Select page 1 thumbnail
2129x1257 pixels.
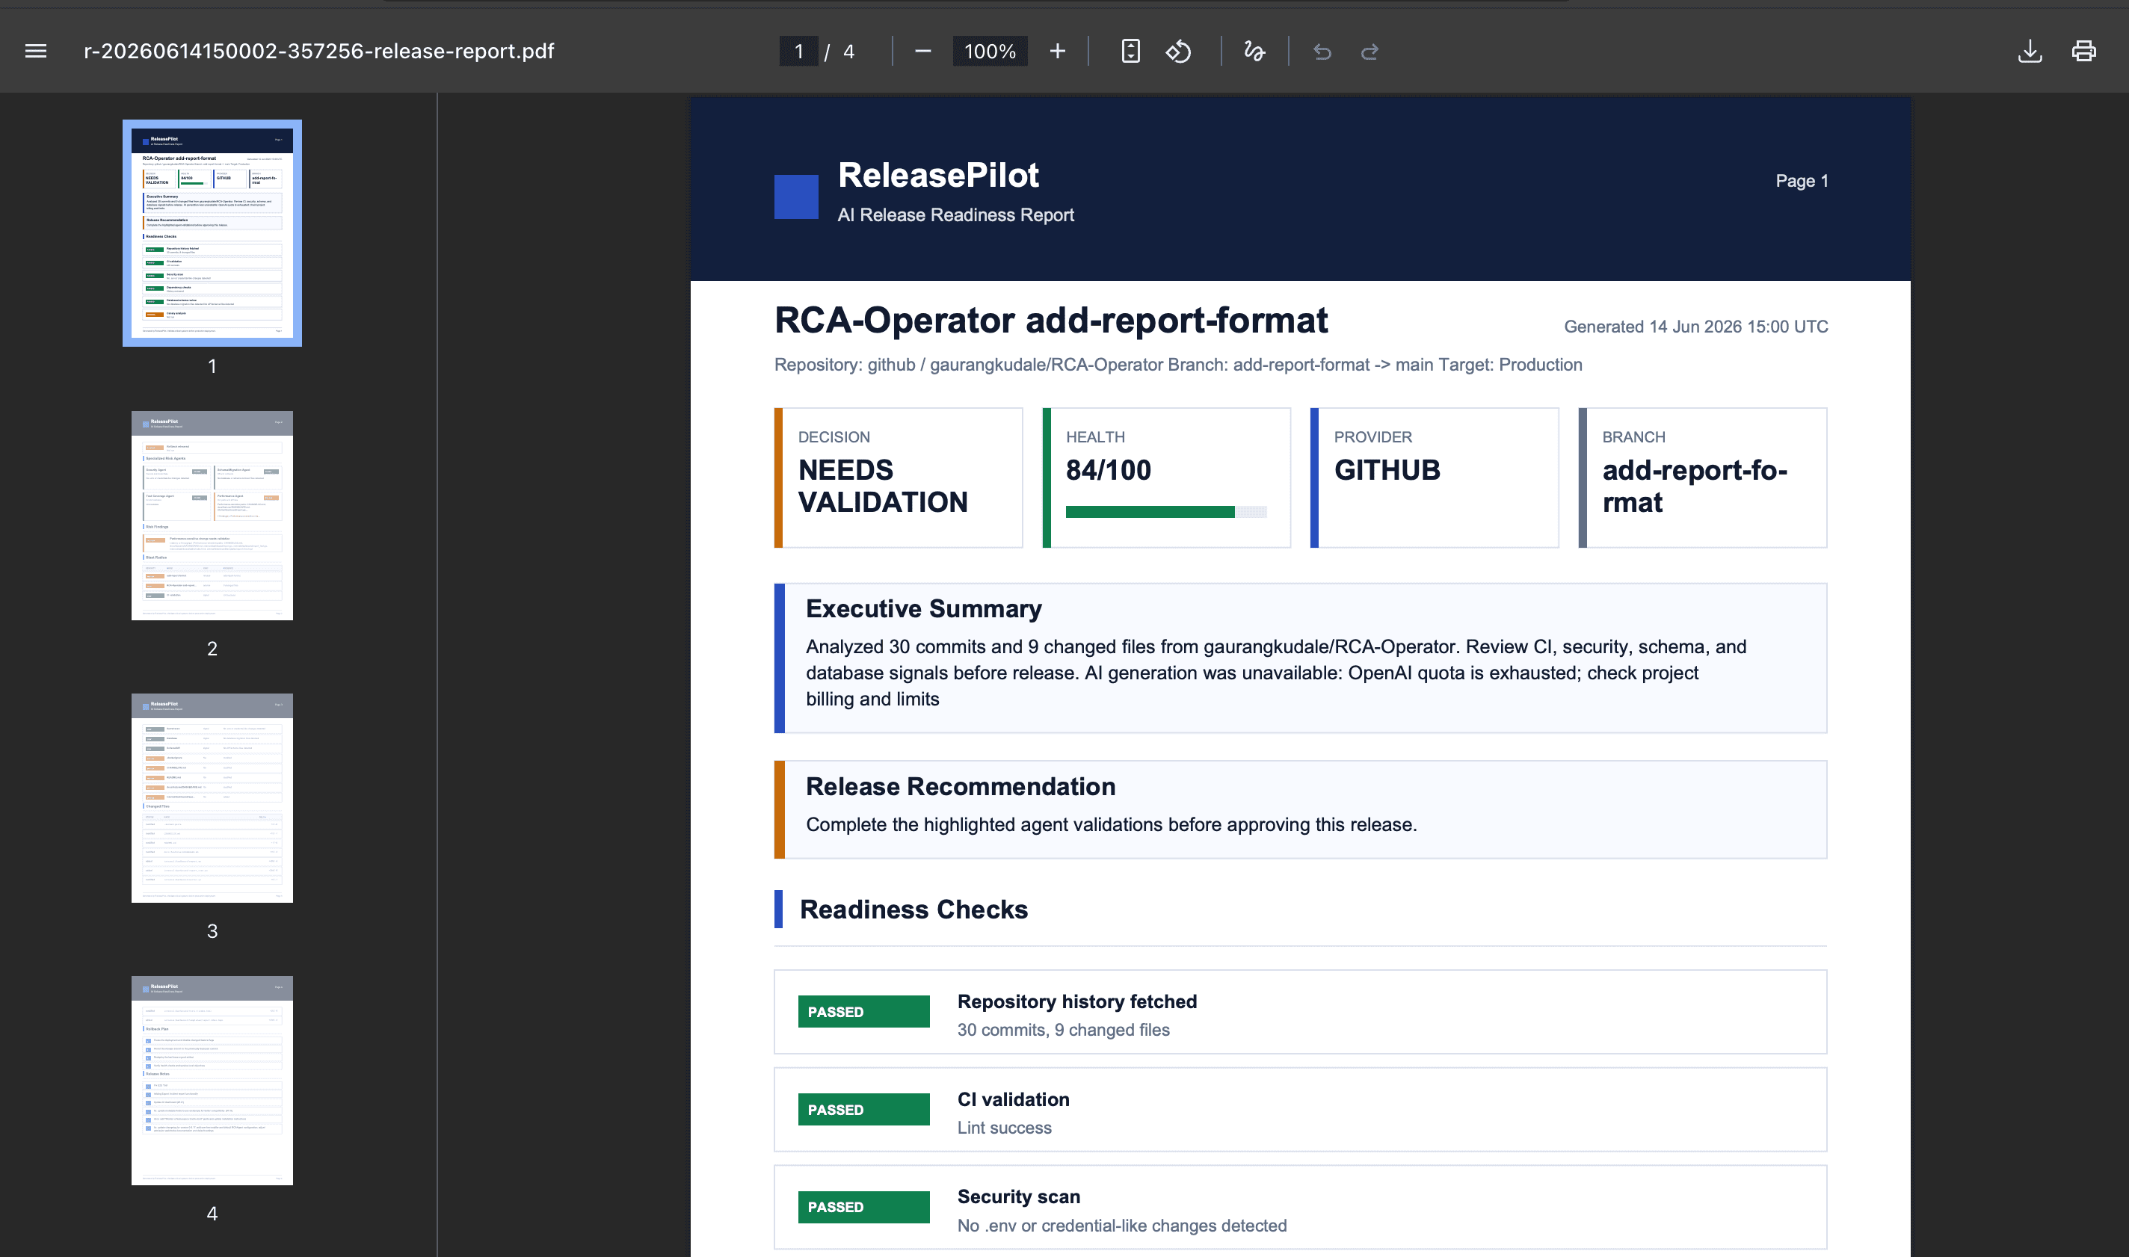(x=212, y=233)
